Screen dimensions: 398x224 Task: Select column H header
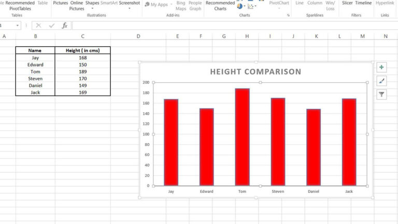pyautogui.click(x=247, y=36)
